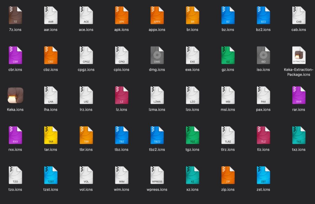The image size is (315, 204).
Task: Click the rar.icns file name
Action: pos(299,110)
